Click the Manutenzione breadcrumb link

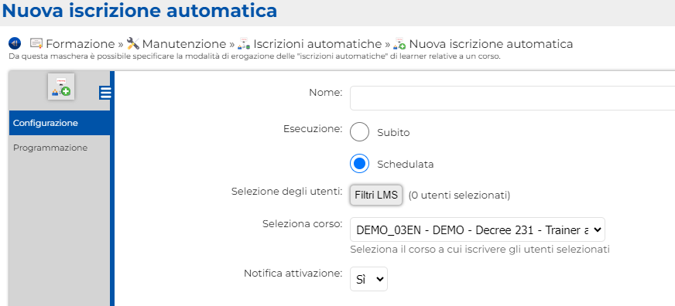click(x=184, y=44)
